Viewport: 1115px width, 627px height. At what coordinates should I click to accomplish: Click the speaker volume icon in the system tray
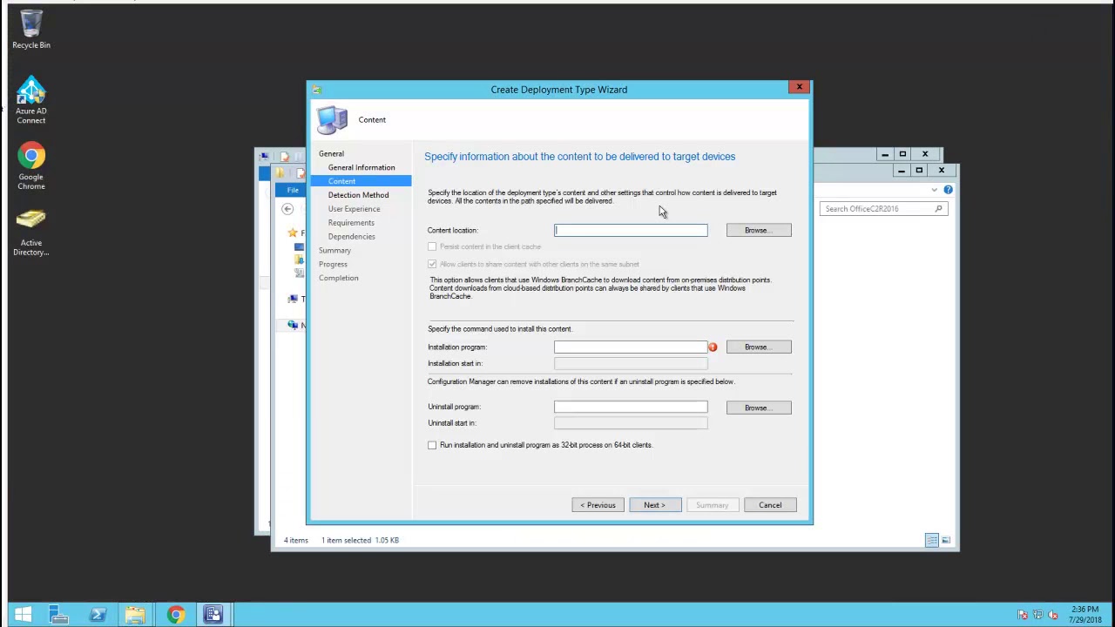click(x=1053, y=616)
